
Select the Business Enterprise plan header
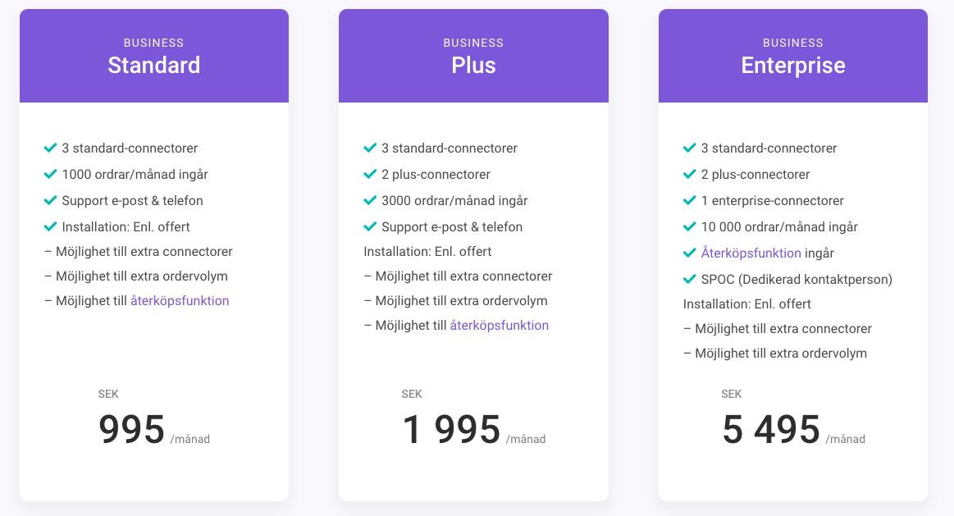pos(793,57)
